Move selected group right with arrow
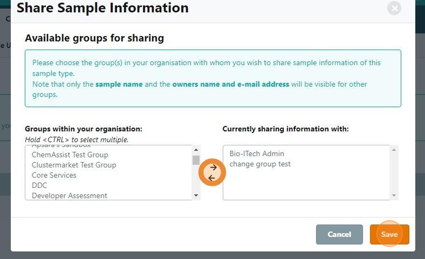The width and height of the screenshot is (425, 259). point(213,167)
